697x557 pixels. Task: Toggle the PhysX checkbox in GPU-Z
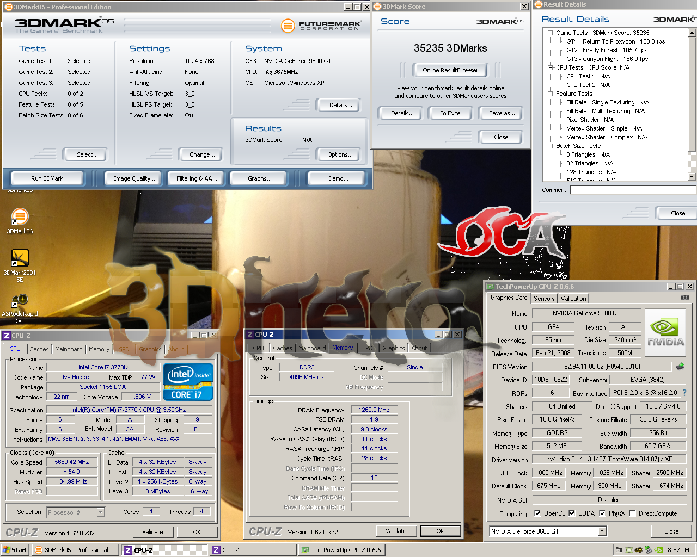[602, 513]
